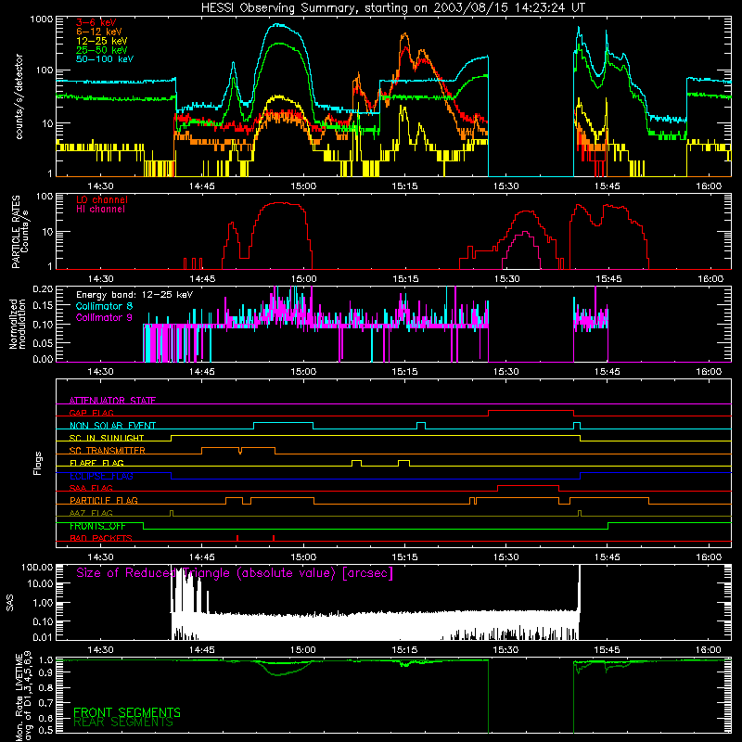This screenshot has height=742, width=742.
Task: Click the 1000 value on counts axis
Action: coord(41,19)
